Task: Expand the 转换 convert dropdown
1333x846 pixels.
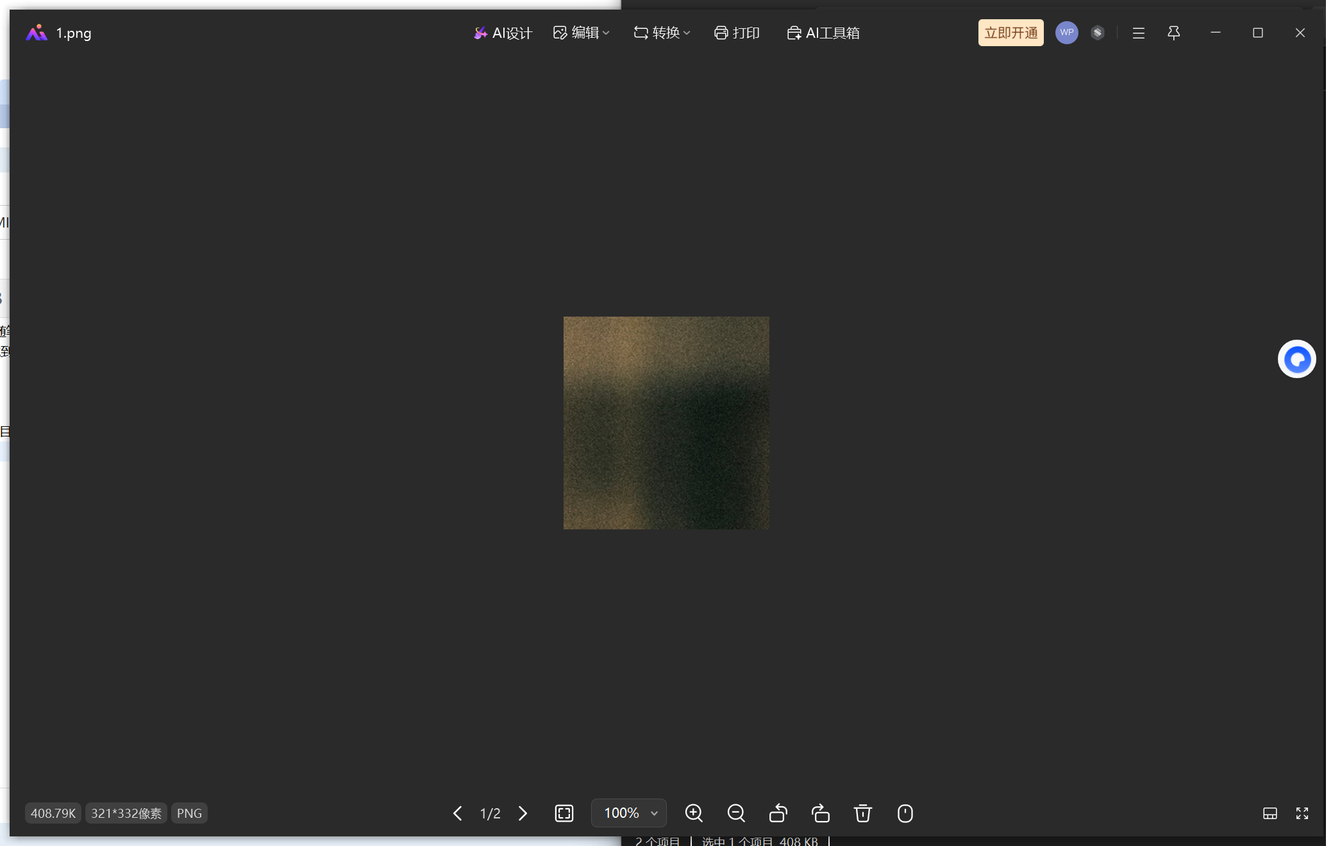Action: (x=662, y=33)
